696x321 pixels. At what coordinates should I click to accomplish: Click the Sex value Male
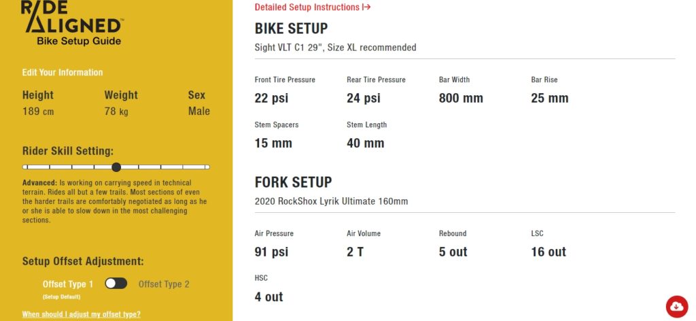(x=199, y=112)
